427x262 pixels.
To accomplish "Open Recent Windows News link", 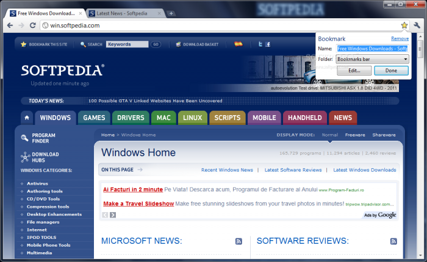I will (x=227, y=170).
